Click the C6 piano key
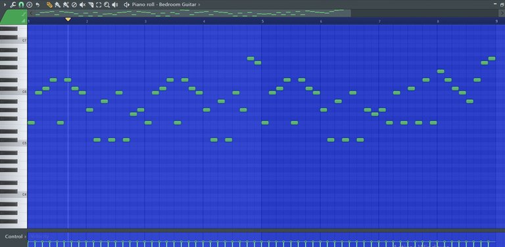 click(x=14, y=91)
